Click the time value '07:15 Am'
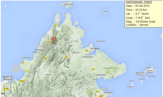This screenshot has width=163, height=97. (141, 10)
